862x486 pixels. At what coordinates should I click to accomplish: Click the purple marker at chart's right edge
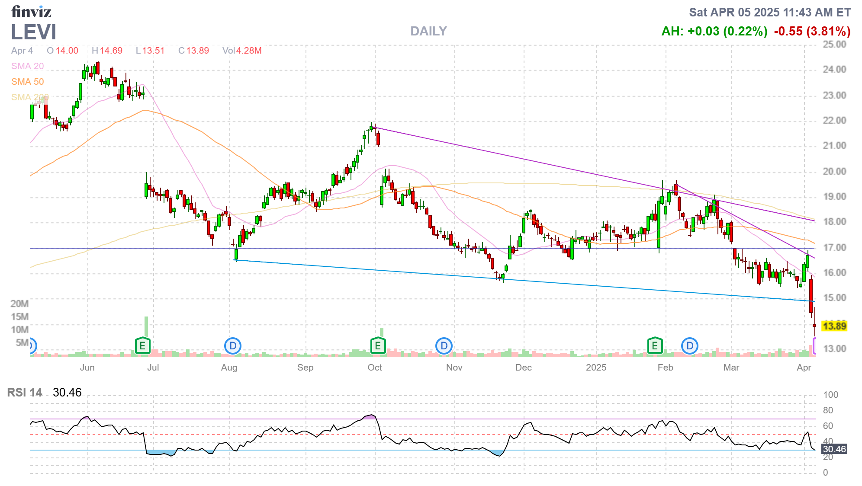tap(814, 346)
